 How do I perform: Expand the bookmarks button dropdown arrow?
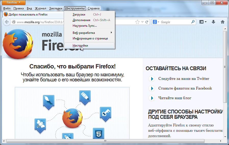tap(206, 22)
